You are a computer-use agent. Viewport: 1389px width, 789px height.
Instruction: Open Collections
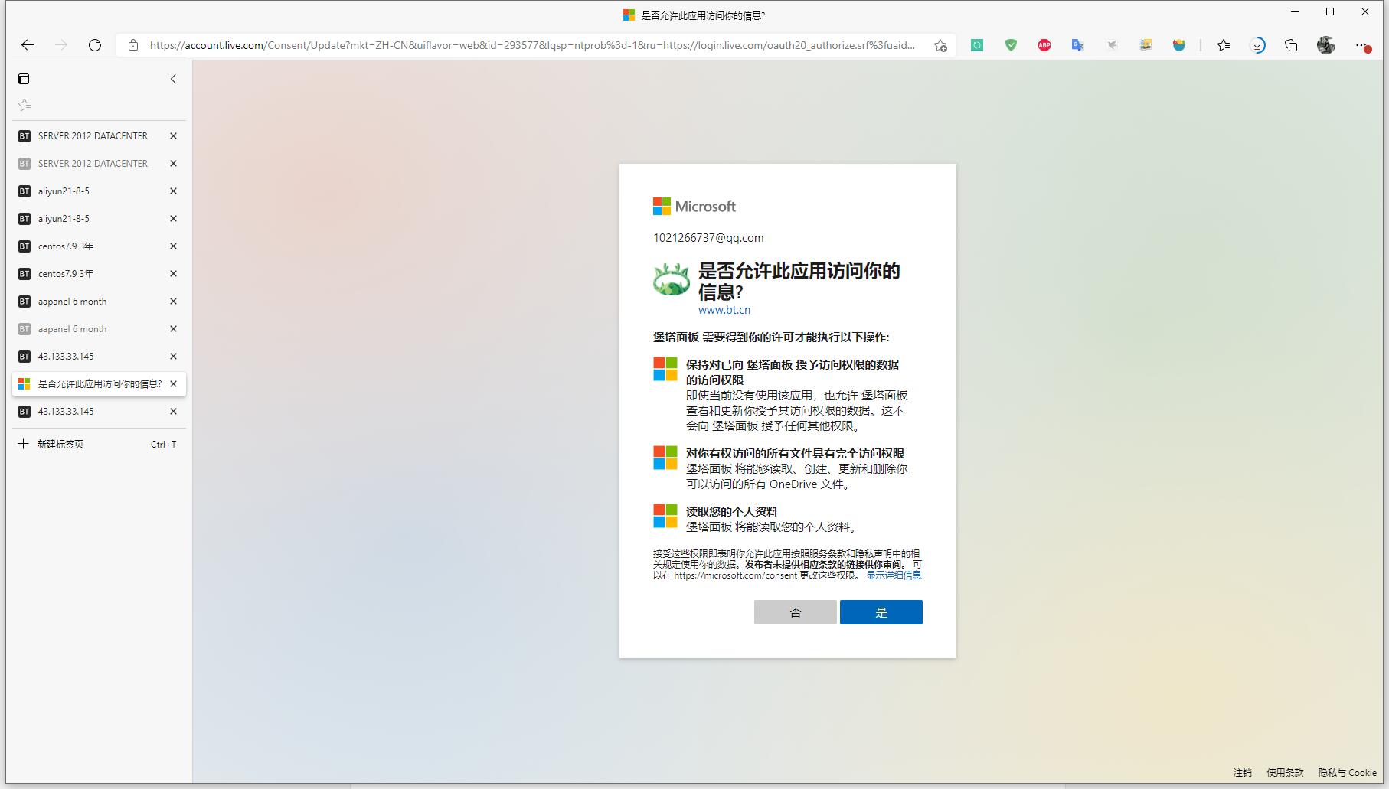coord(1291,45)
